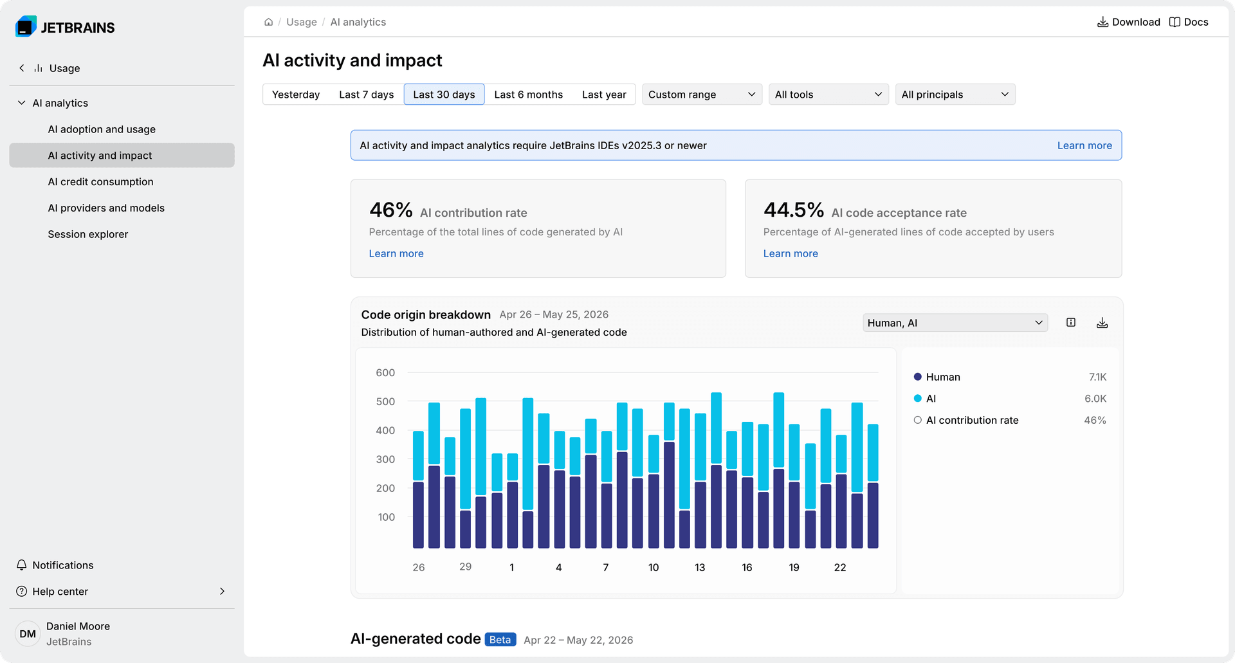Click the DM user avatar

pos(28,633)
